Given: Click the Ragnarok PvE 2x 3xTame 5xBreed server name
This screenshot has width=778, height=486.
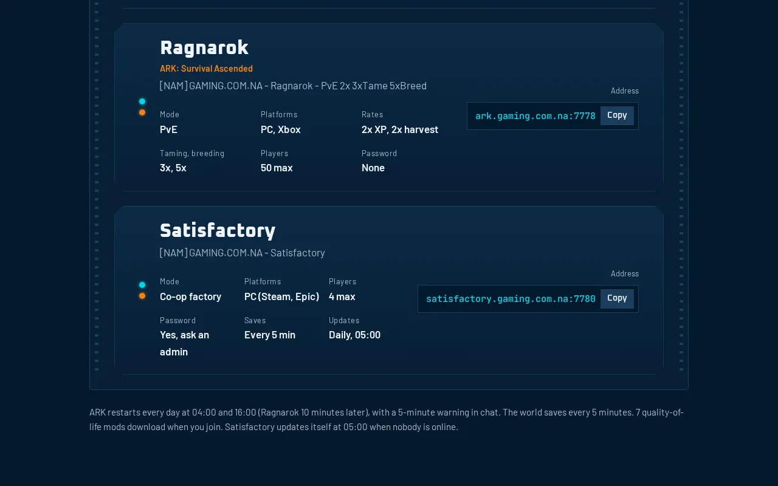Looking at the screenshot, I should [x=293, y=86].
